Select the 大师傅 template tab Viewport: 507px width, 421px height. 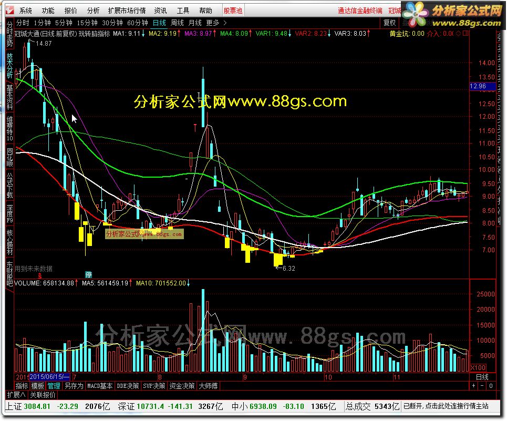point(208,386)
